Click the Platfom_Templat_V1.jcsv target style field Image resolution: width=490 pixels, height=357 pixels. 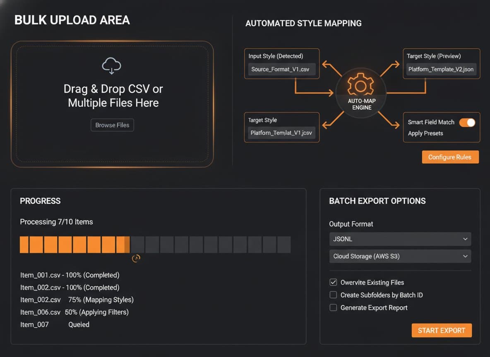[282, 133]
